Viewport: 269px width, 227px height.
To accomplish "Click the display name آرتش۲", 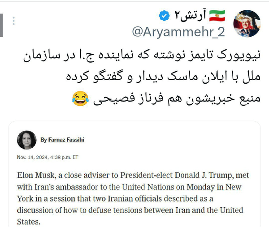I will pos(189,16).
